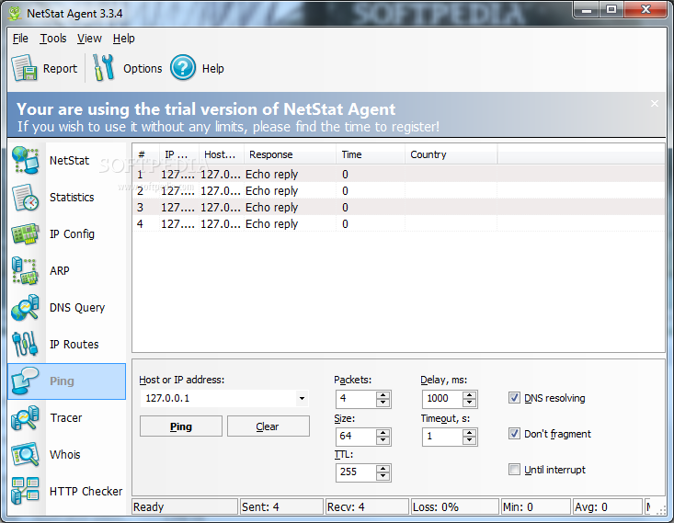Expand the Host or IP address dropdown
Image resolution: width=674 pixels, height=523 pixels.
click(x=302, y=398)
